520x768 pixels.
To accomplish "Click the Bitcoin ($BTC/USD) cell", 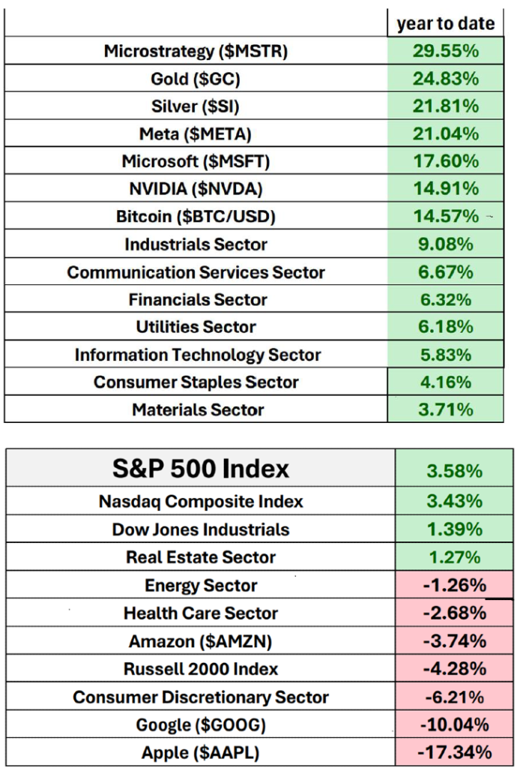I will pyautogui.click(x=196, y=217).
